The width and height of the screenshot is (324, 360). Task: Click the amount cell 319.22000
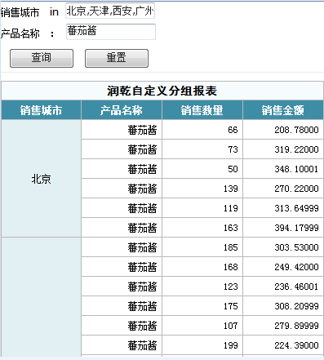283,149
